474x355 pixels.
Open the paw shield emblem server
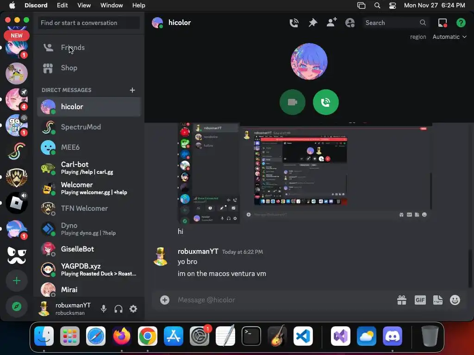17,177
